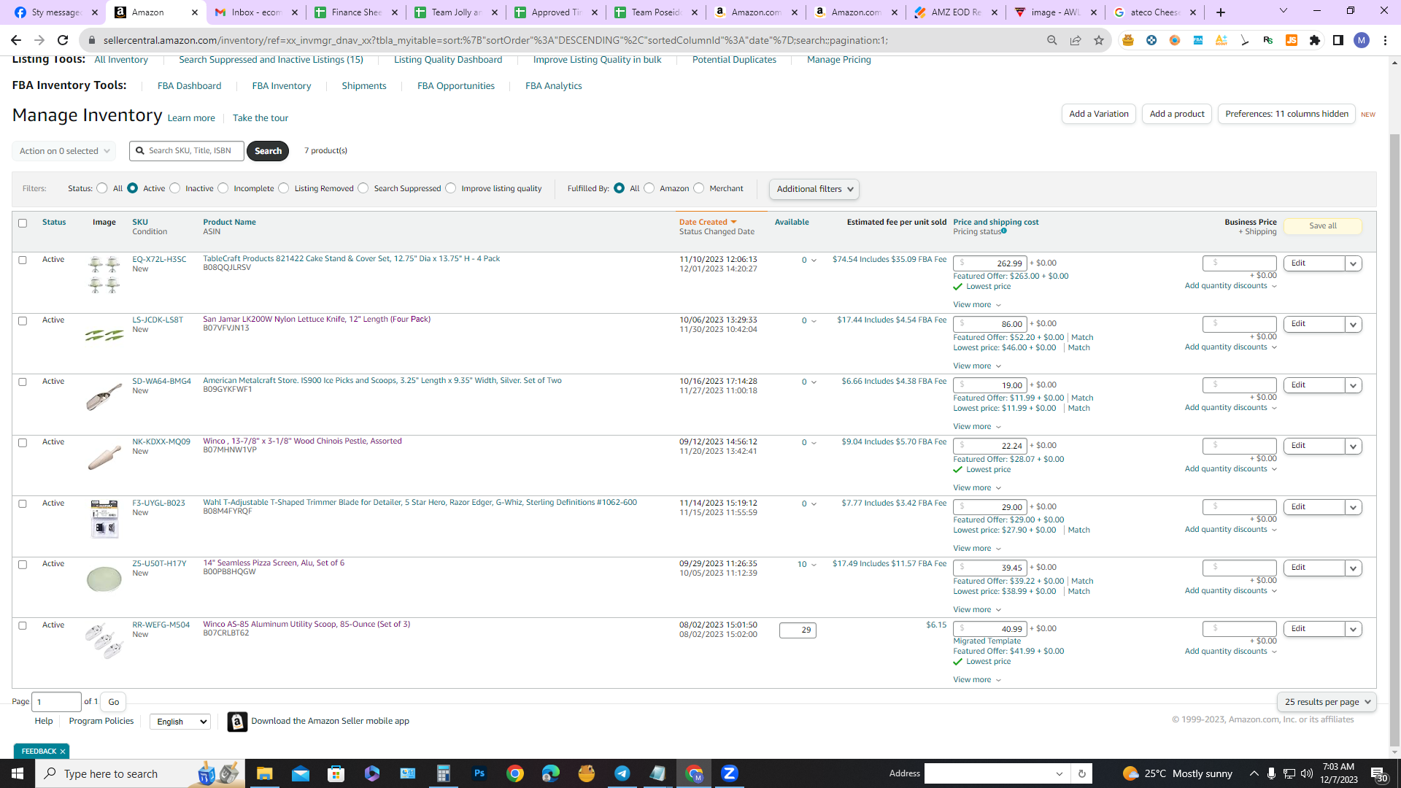Expand the Additional filters dropdown
Screen dimensions: 1401x788
(x=814, y=189)
